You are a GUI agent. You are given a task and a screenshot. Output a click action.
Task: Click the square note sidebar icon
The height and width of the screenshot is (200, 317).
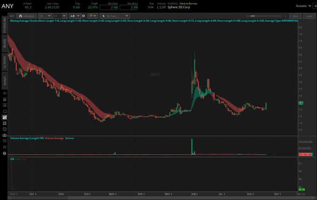(x=5, y=147)
